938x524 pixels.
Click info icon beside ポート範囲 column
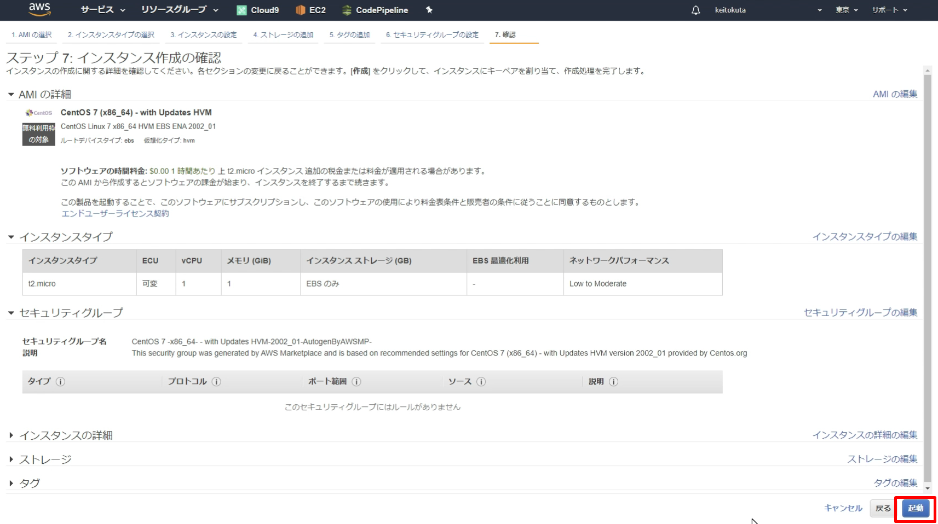pos(356,382)
